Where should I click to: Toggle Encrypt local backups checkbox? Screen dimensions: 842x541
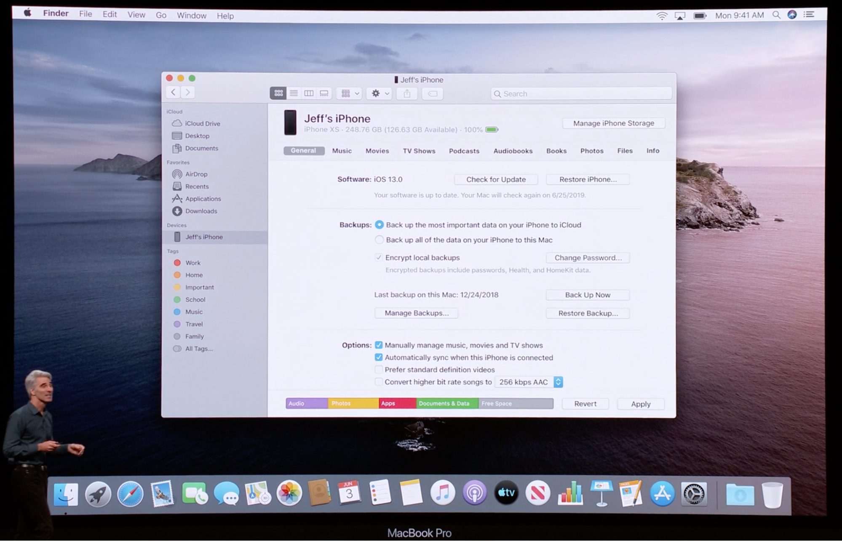[x=378, y=257]
